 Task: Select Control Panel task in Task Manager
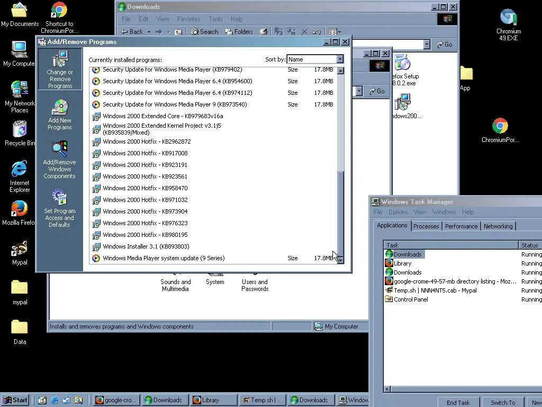click(411, 299)
